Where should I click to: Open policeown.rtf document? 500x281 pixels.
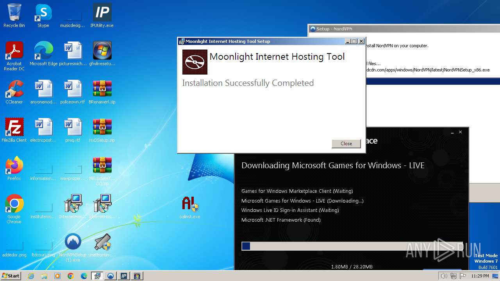click(x=73, y=92)
